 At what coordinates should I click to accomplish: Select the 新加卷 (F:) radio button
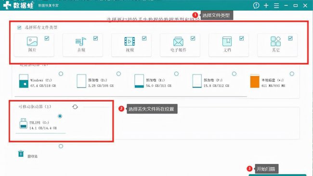coord(234,74)
